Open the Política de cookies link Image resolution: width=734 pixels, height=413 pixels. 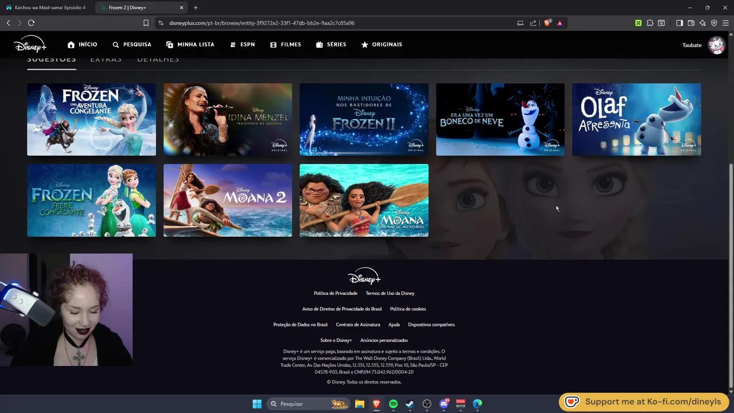tap(408, 309)
